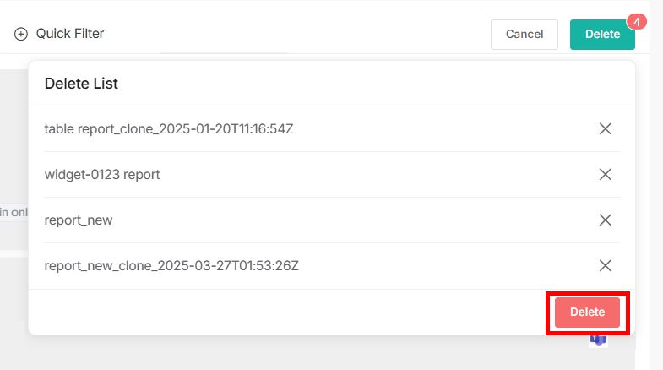Remove widget-0123 report from the list
The image size is (663, 370).
coord(605,175)
